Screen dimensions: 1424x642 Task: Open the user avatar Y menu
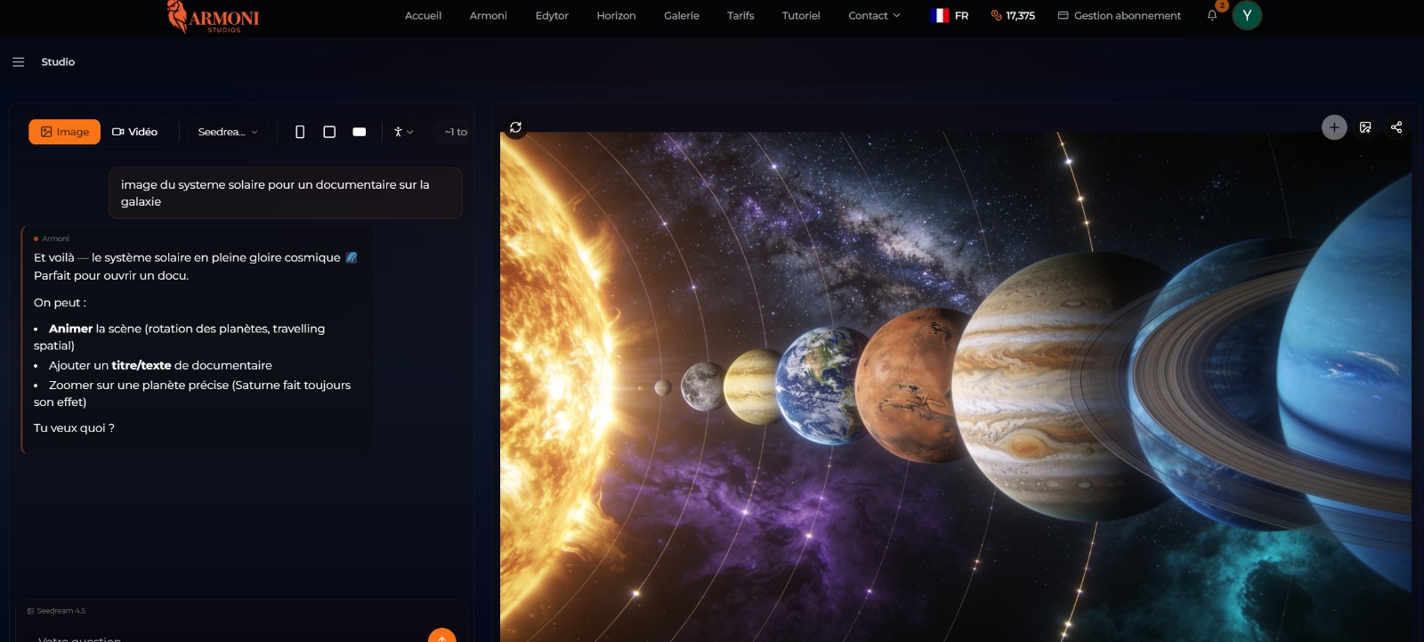click(1247, 15)
